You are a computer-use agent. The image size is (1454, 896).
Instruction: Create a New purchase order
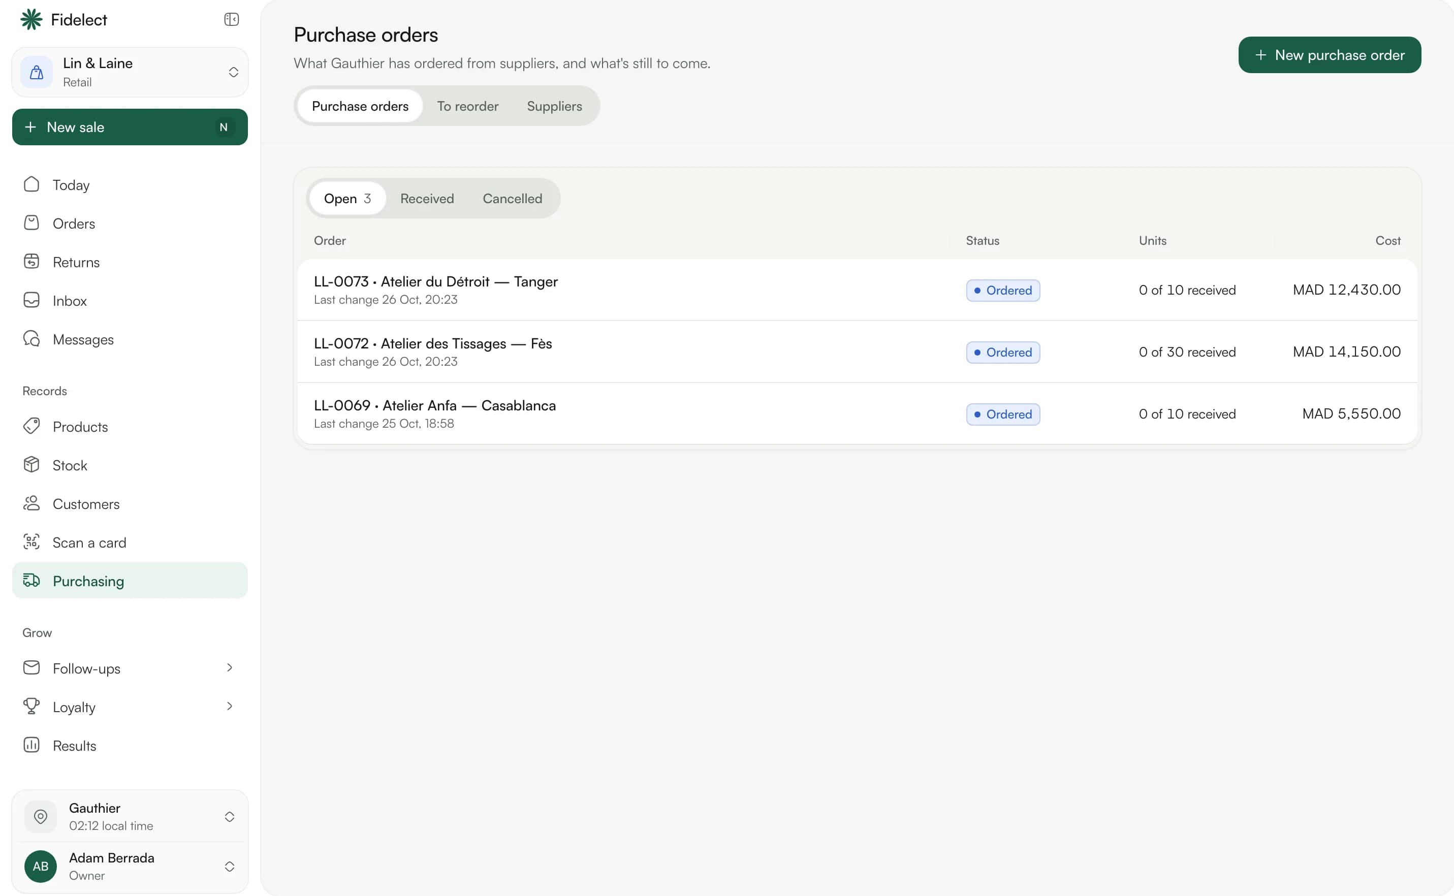click(1329, 55)
